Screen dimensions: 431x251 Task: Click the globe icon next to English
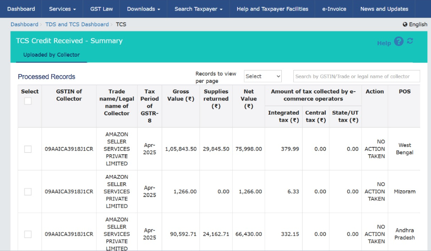click(405, 24)
